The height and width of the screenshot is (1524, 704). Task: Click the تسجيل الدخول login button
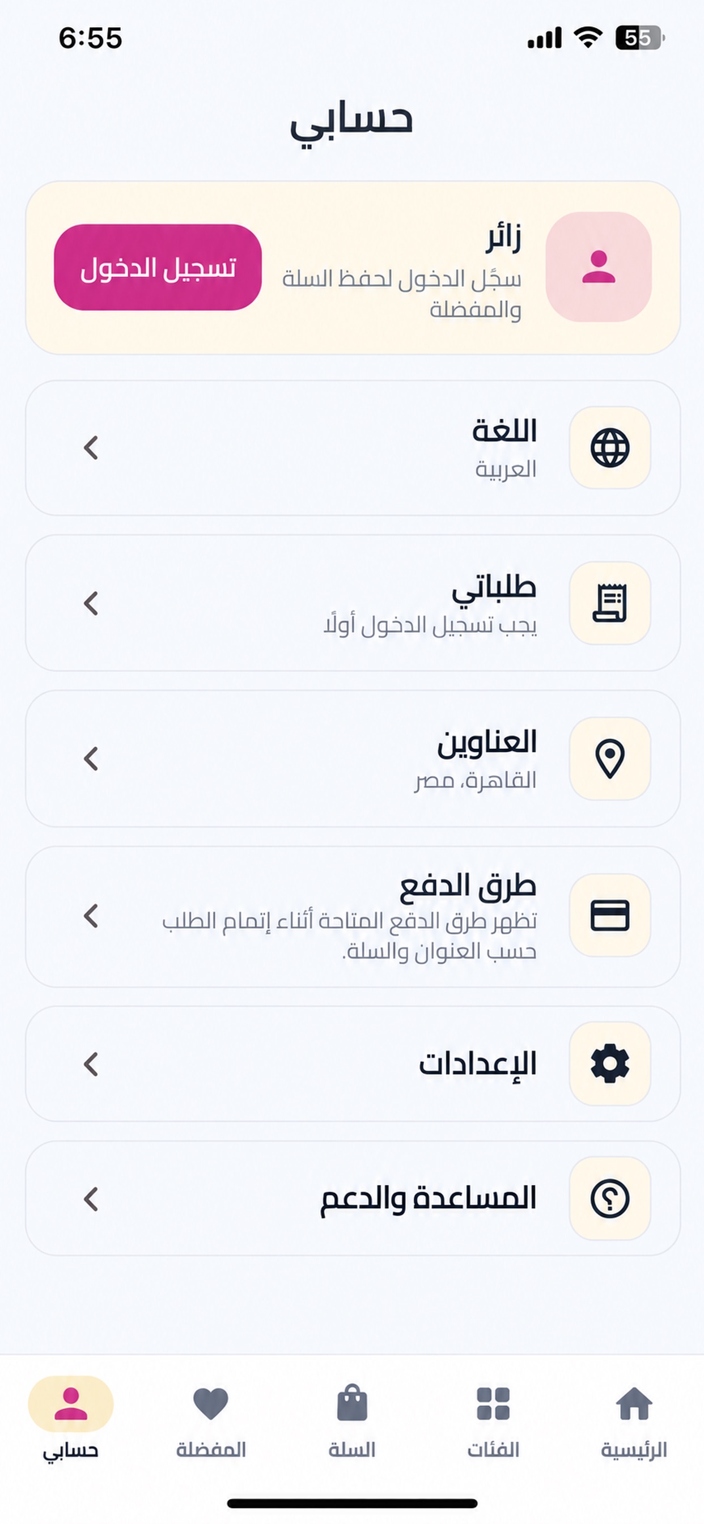click(158, 268)
